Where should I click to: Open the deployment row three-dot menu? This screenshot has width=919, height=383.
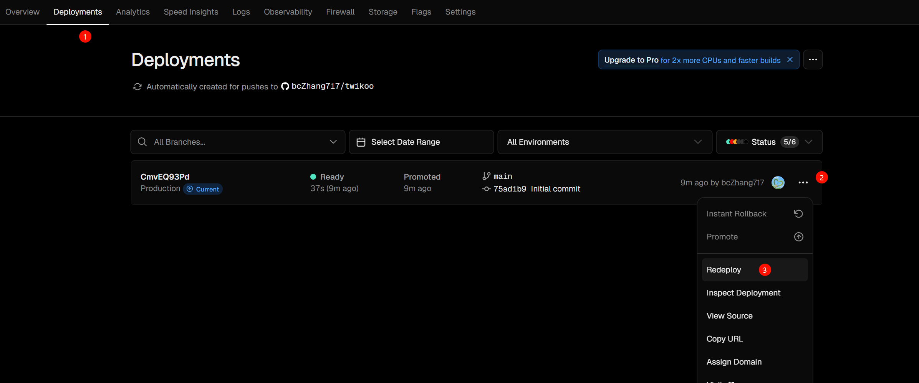803,183
